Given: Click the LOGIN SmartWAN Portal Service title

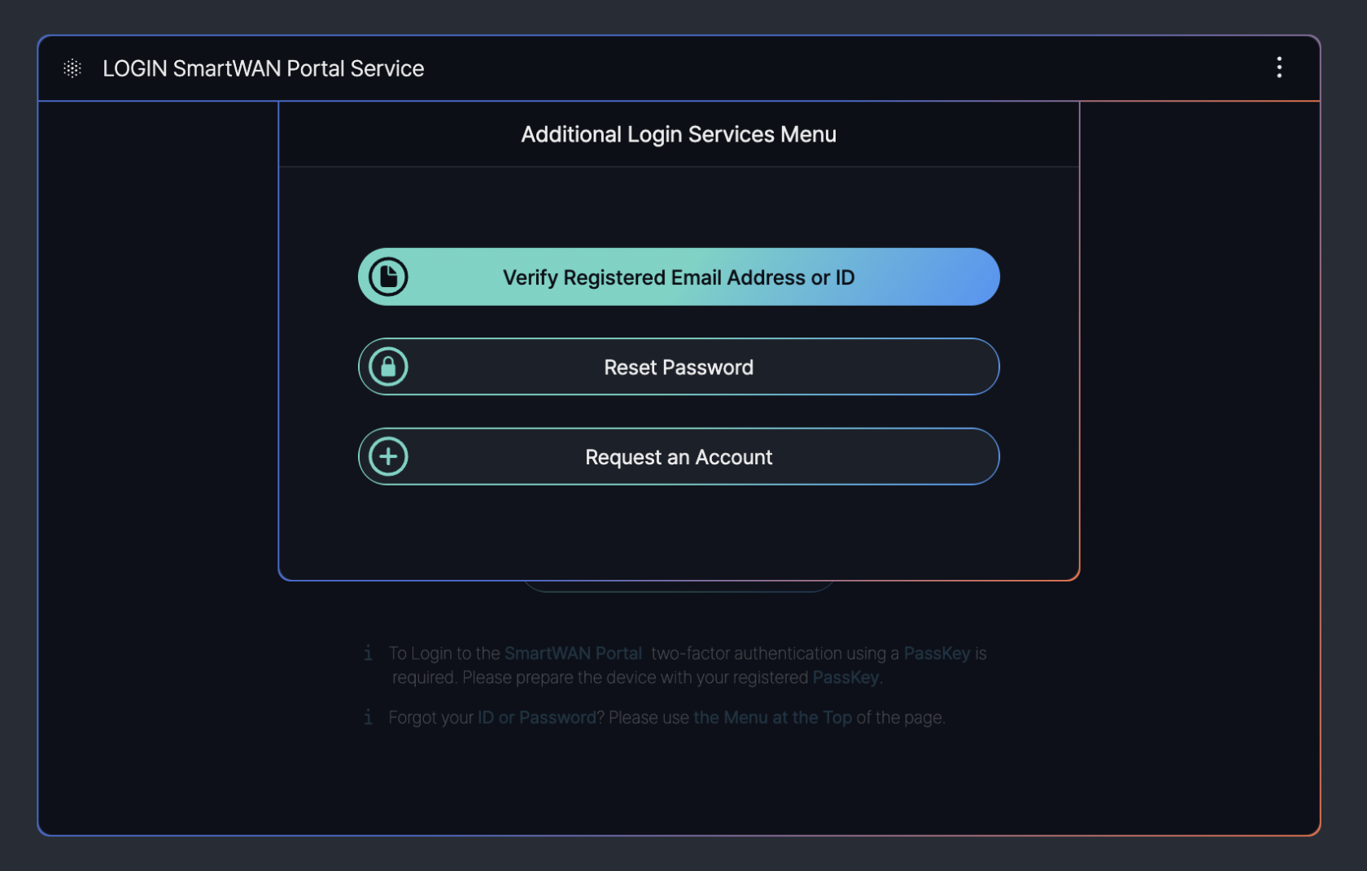Looking at the screenshot, I should point(263,68).
